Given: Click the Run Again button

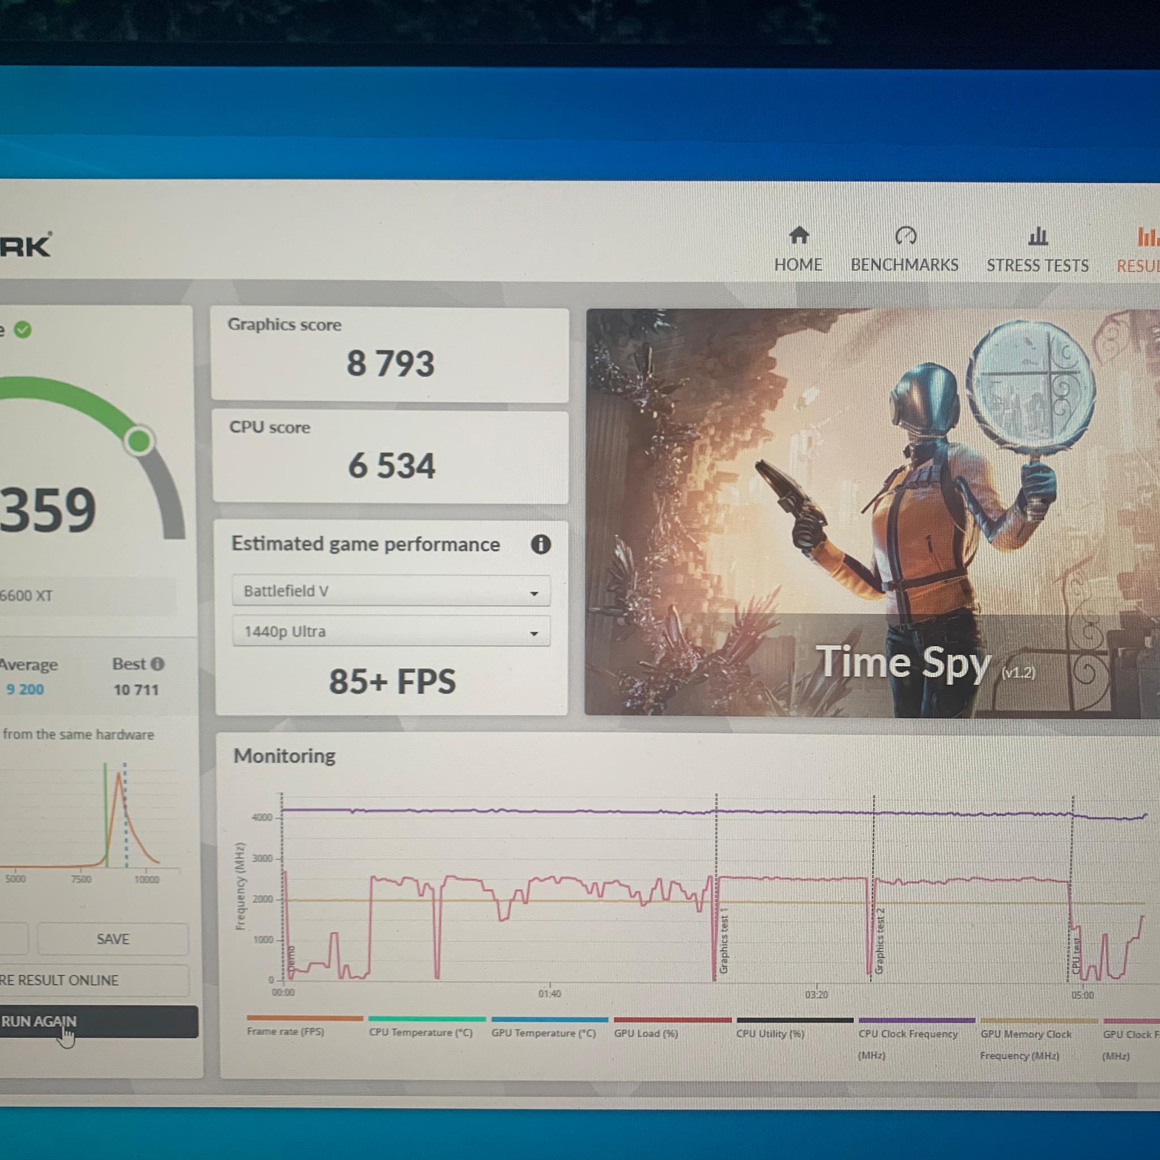Looking at the screenshot, I should coord(97,1021).
